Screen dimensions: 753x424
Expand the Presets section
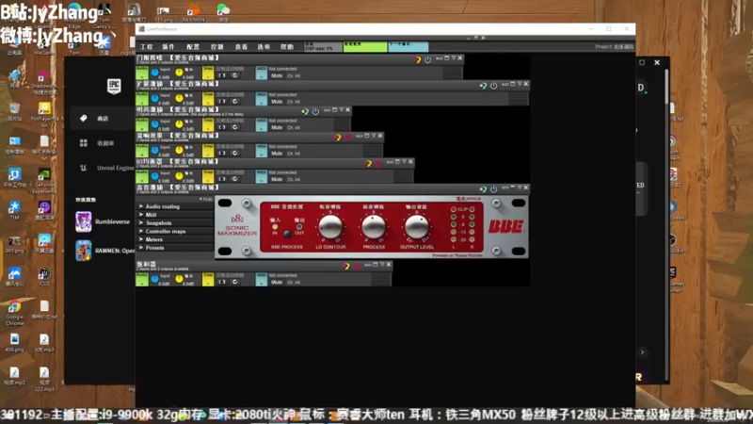coord(175,247)
